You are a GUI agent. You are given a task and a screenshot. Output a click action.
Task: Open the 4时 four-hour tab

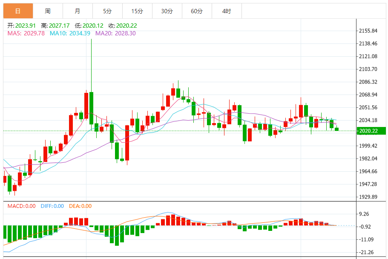click(x=227, y=11)
